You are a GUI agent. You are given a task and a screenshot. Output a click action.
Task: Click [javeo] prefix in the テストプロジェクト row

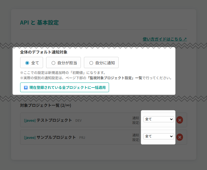[30, 120]
